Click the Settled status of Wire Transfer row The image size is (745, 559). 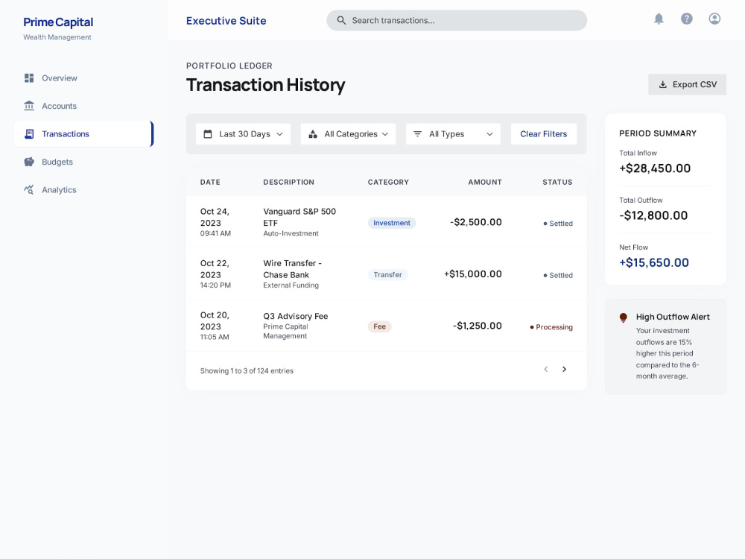click(558, 275)
